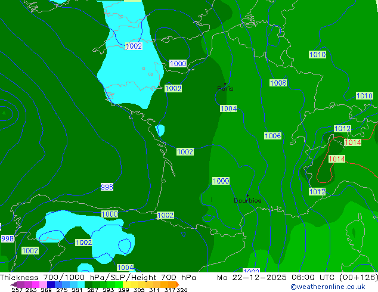
Task: Click the small cyan patch on the Brittany coast
Action: (x=160, y=130)
